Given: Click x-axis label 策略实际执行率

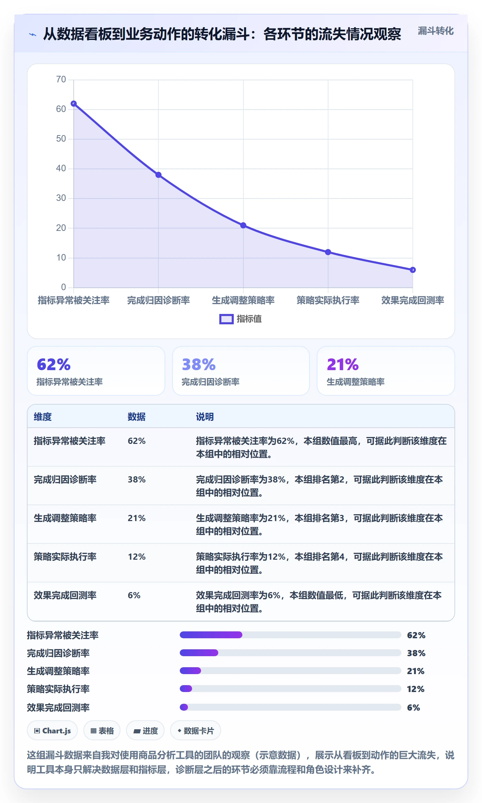Looking at the screenshot, I should pos(328,301).
